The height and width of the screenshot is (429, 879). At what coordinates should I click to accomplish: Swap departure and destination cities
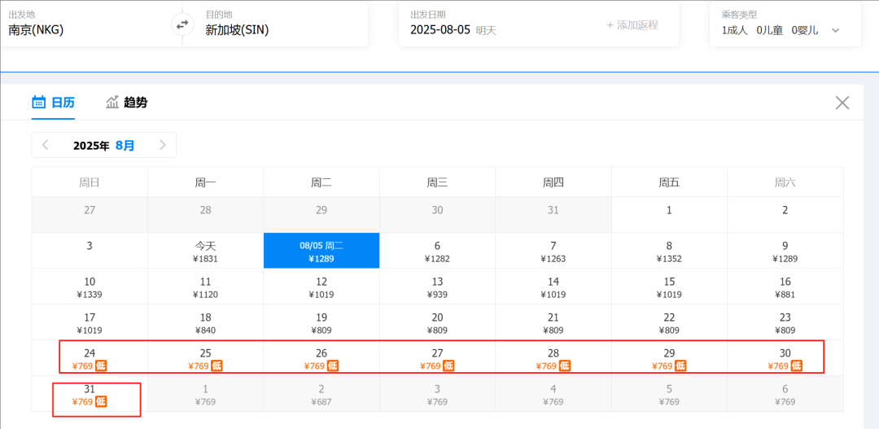[x=182, y=24]
